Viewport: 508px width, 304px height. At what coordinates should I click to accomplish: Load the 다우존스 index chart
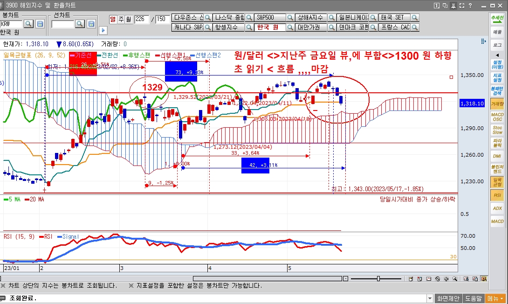[x=187, y=18]
